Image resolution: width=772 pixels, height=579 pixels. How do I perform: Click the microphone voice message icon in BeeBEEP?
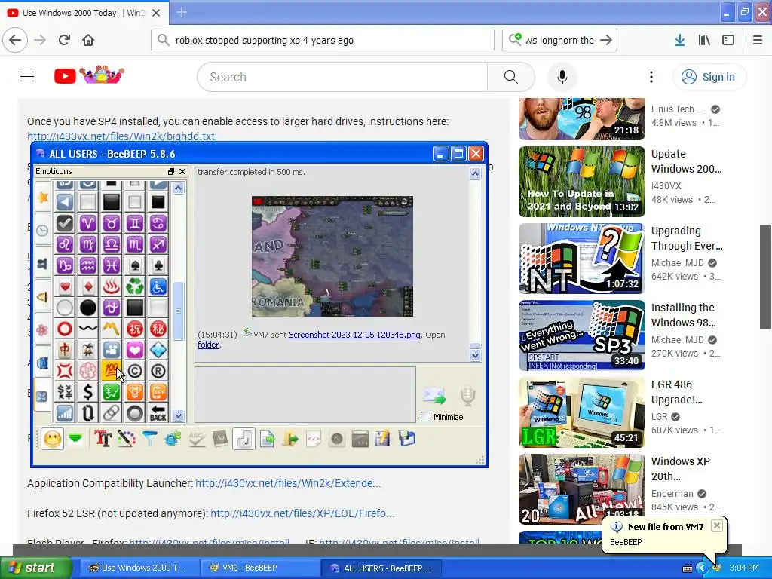467,395
